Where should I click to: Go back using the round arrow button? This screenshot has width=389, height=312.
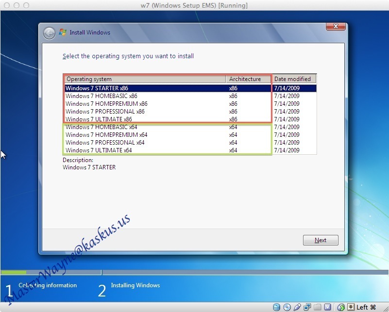[49, 33]
